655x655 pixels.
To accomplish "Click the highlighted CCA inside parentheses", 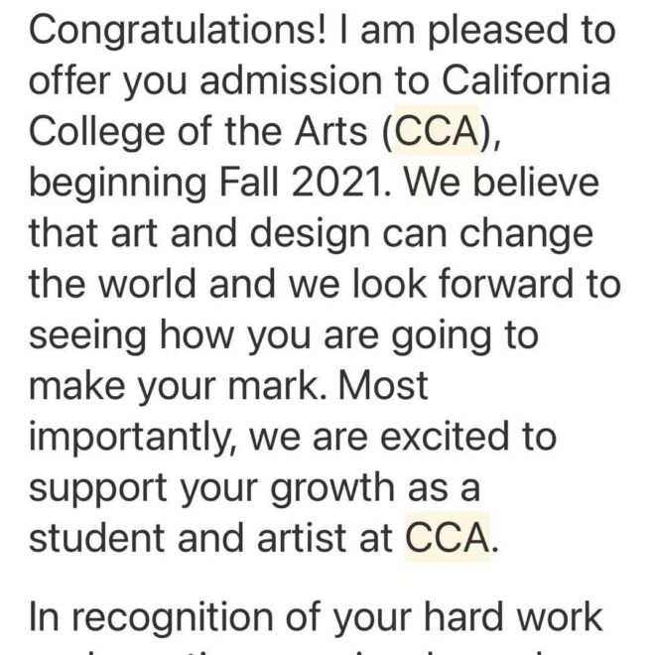I will [x=436, y=131].
